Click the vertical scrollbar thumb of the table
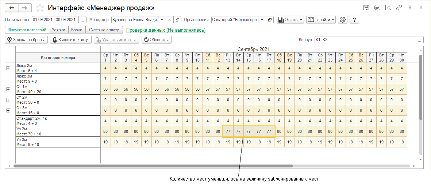Screen dimensions: 431x186 [x=420, y=87]
